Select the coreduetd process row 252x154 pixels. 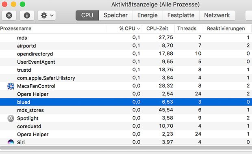pos(126,126)
